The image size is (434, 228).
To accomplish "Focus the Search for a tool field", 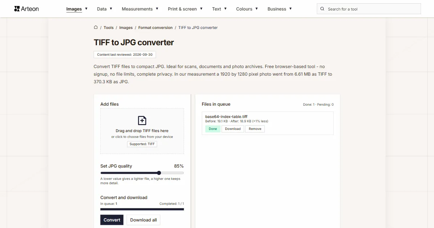I will pyautogui.click(x=369, y=9).
